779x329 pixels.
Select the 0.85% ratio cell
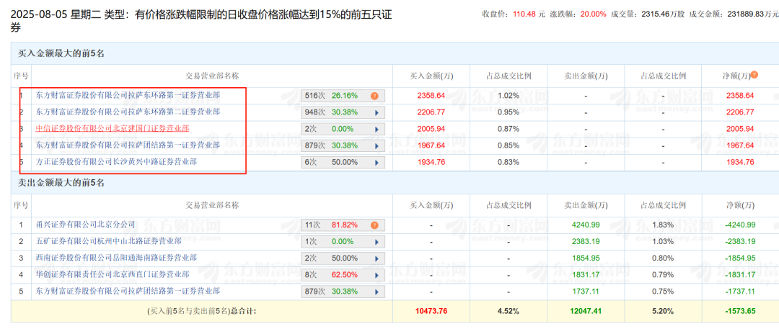point(509,145)
